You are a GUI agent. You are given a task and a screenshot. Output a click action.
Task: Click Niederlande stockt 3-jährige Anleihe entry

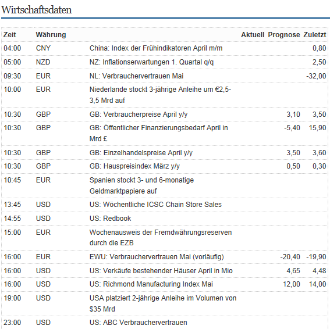point(161,95)
